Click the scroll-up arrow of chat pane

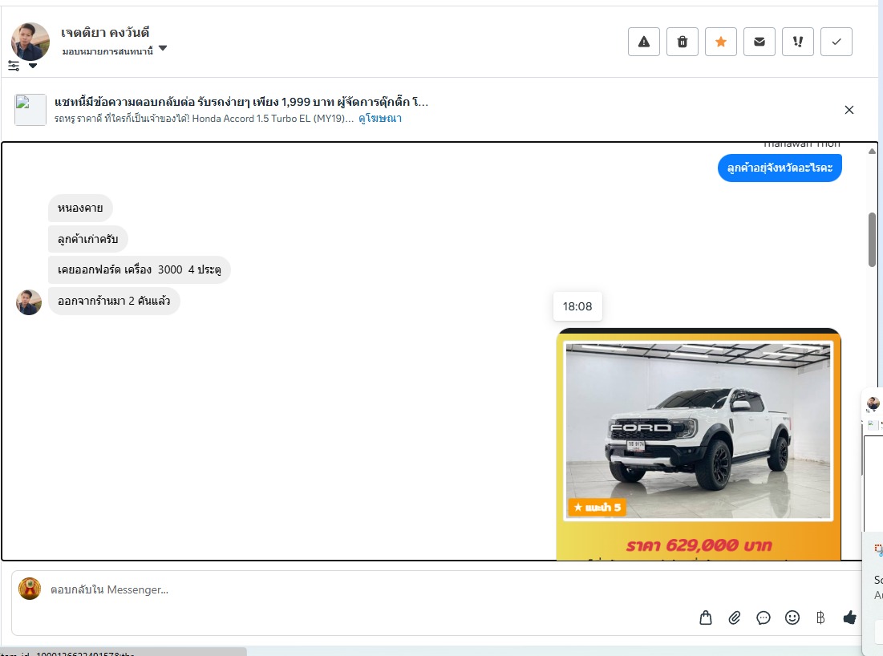(872, 151)
